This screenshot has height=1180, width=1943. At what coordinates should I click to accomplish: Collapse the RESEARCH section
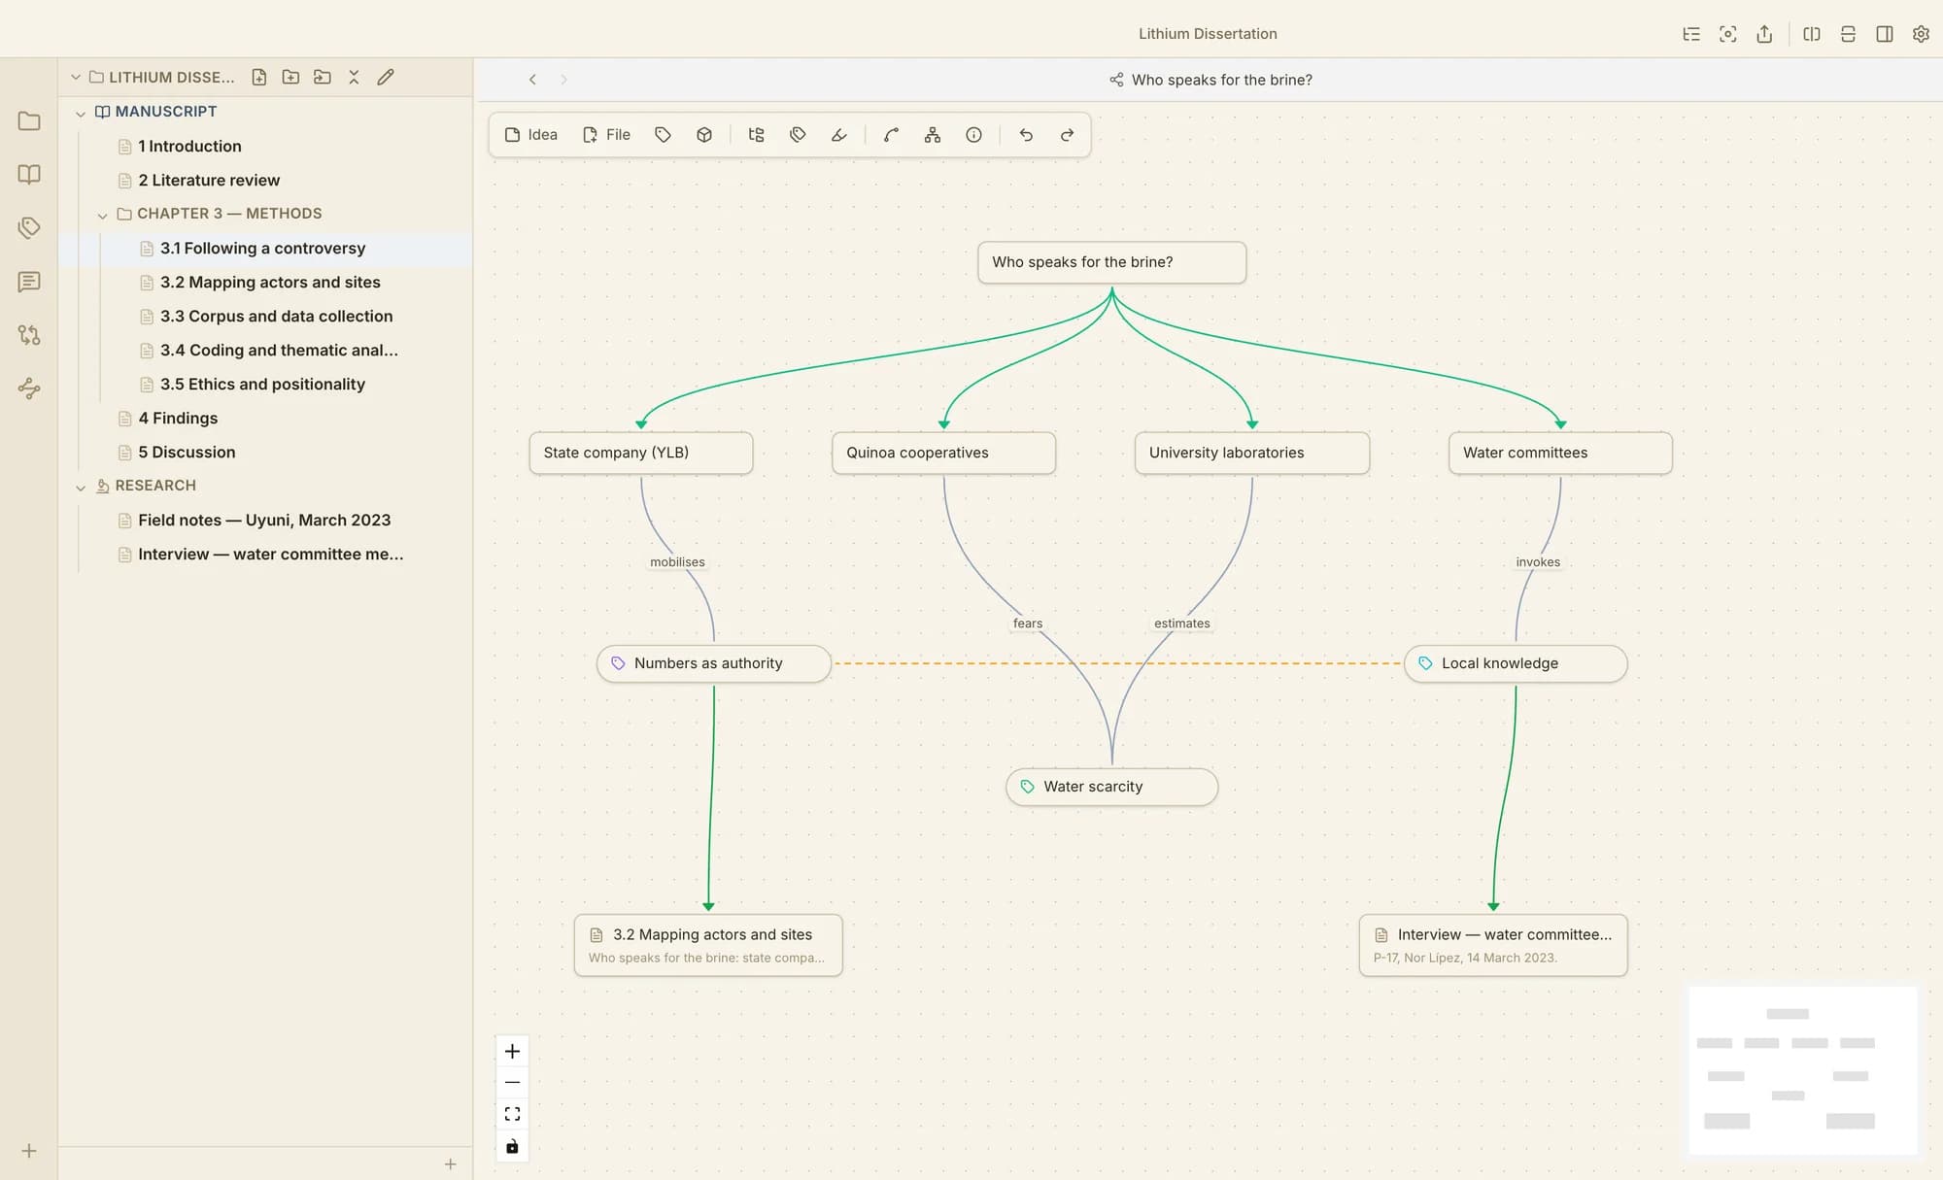pyautogui.click(x=81, y=487)
